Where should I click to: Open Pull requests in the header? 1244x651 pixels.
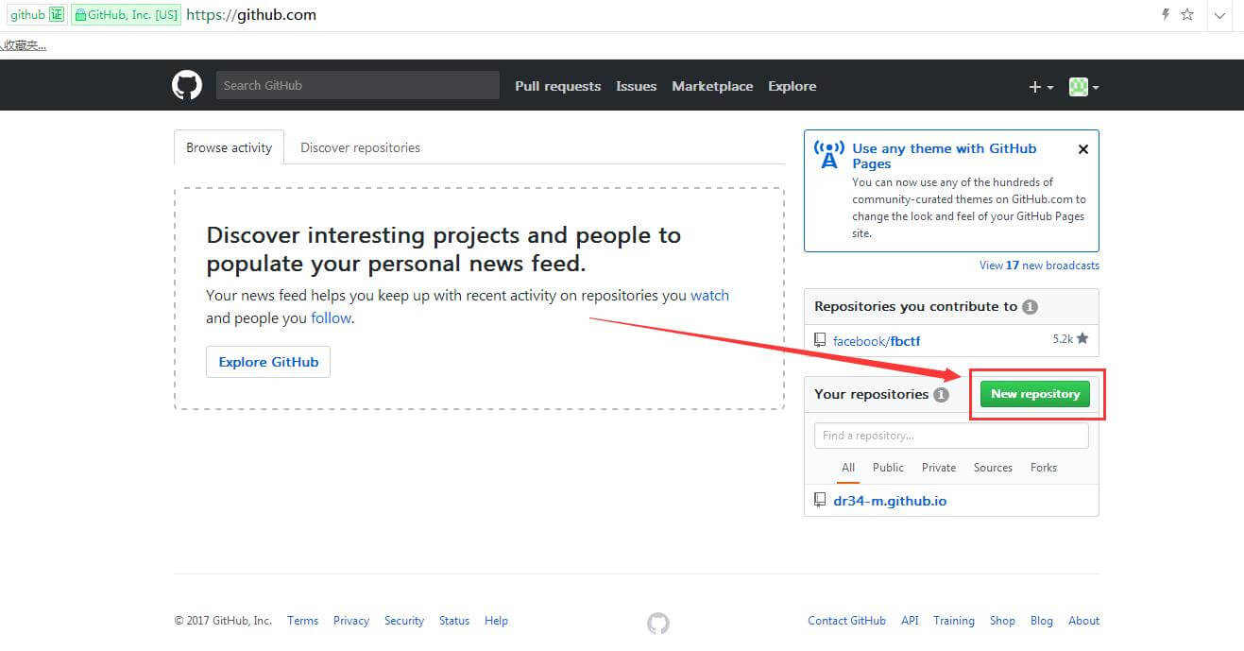pyautogui.click(x=557, y=86)
